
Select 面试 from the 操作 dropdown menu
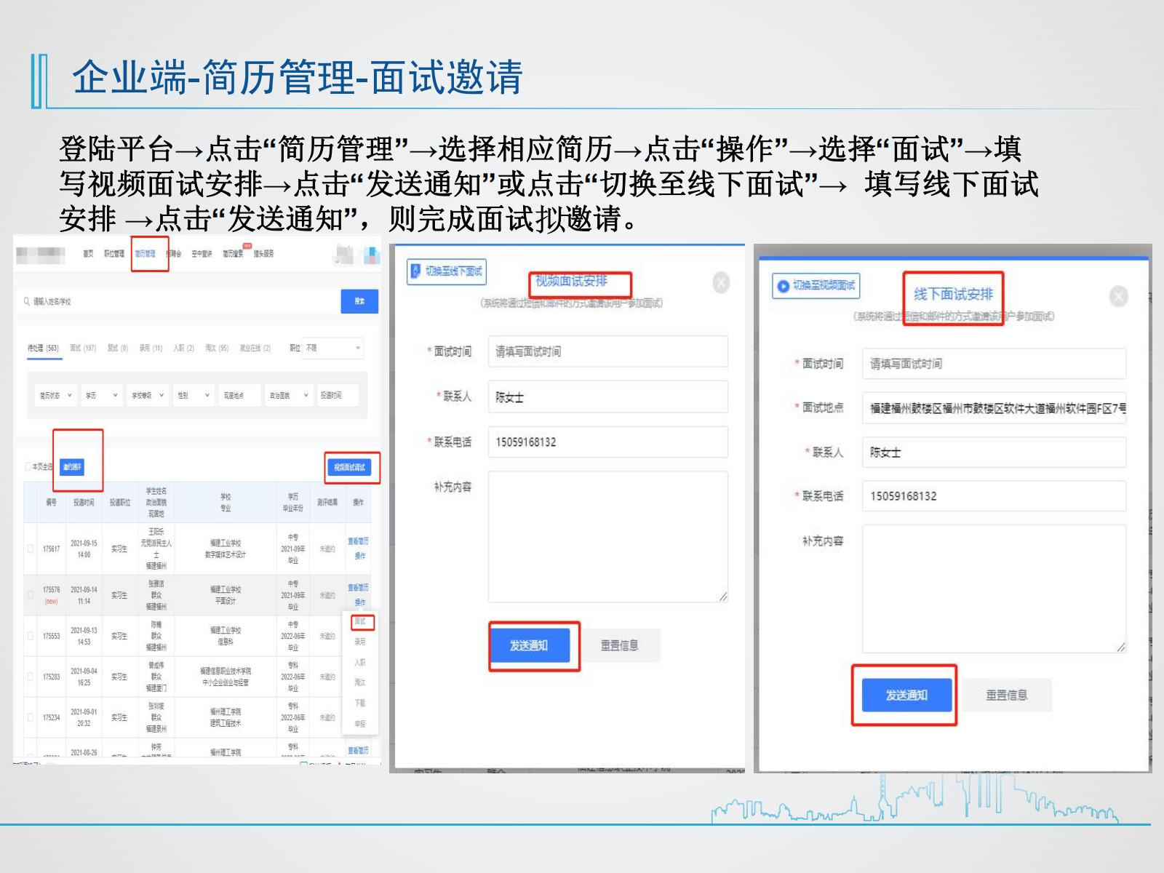(x=360, y=621)
